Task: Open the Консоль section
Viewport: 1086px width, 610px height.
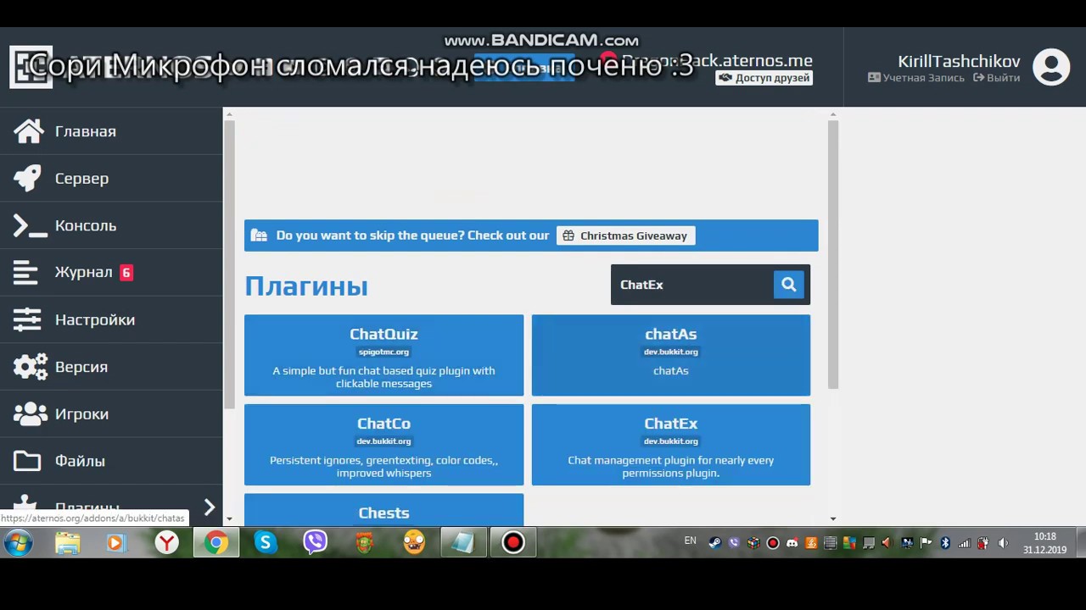Action: pyautogui.click(x=111, y=226)
